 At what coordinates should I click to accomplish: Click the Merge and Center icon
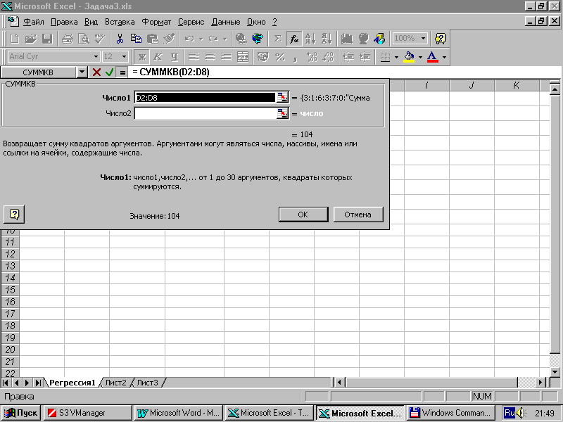[243, 57]
